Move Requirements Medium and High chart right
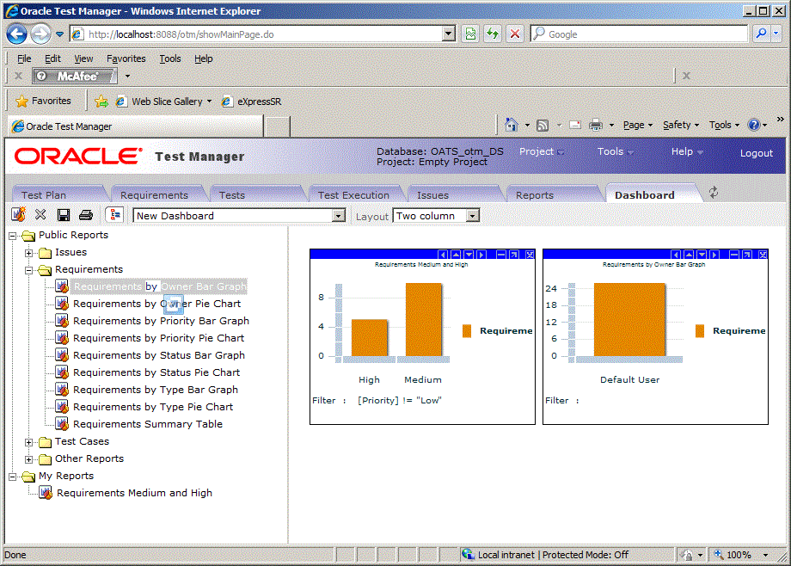Viewport: 791px width, 566px height. click(481, 255)
